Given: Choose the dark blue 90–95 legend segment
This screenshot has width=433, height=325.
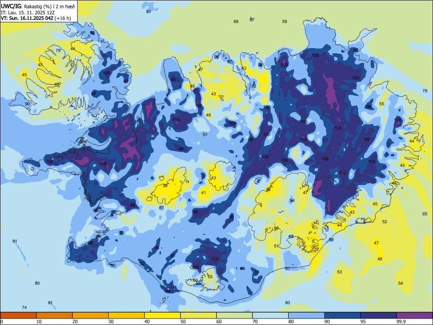Looking at the screenshot, I should coord(343,315).
